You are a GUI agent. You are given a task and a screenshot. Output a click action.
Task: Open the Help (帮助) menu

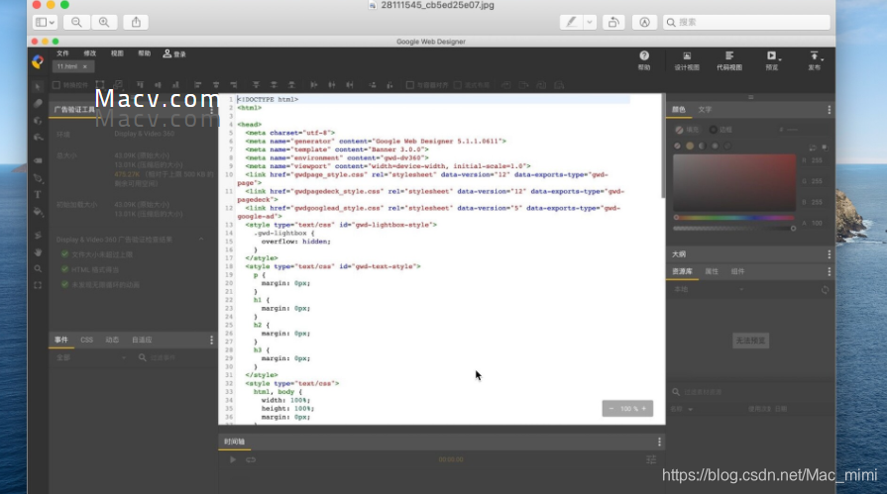[x=145, y=53]
